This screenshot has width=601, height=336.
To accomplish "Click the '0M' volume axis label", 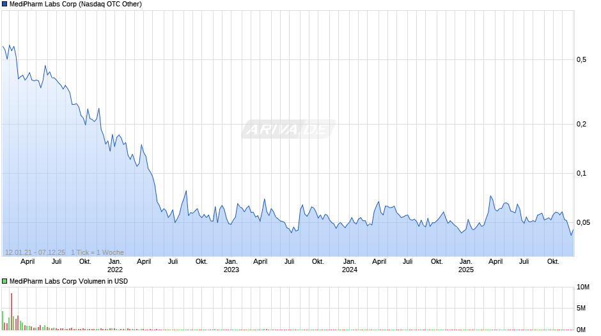I will [581, 330].
